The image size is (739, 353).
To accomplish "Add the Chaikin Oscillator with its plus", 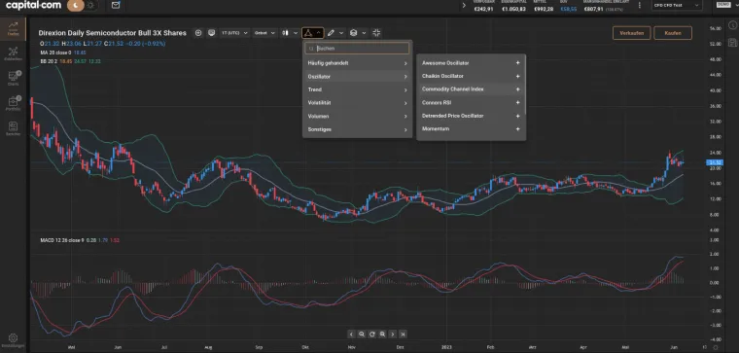I will tap(517, 77).
